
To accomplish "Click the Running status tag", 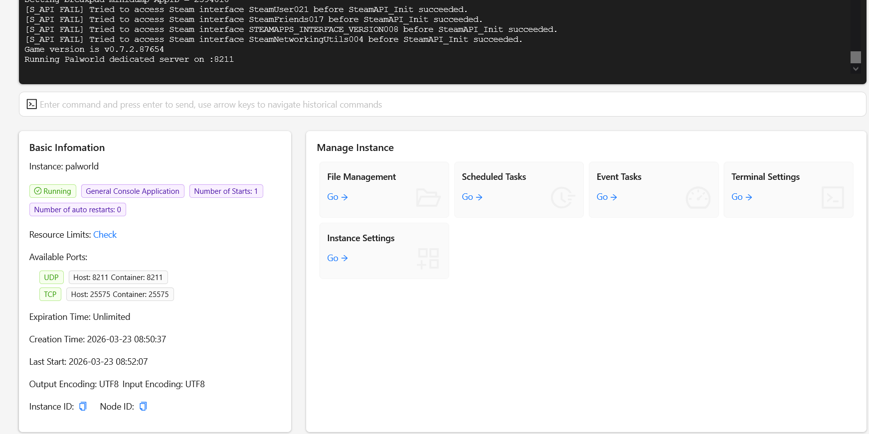I will tap(53, 191).
